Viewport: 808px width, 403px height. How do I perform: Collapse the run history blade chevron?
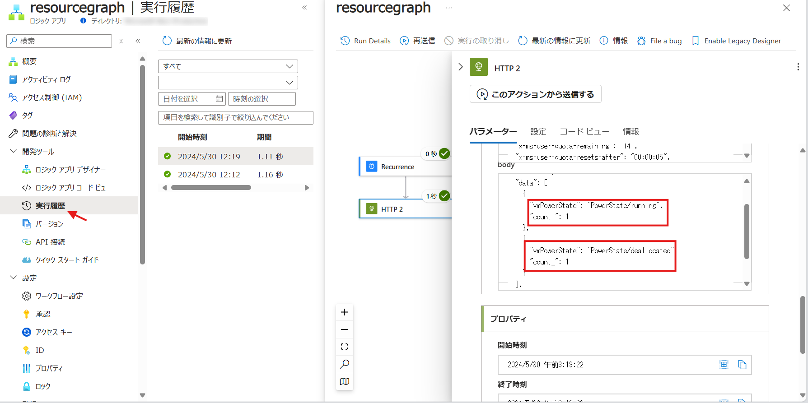click(x=305, y=8)
